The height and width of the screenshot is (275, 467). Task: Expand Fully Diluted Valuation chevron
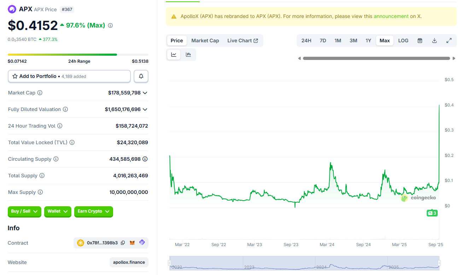145,109
